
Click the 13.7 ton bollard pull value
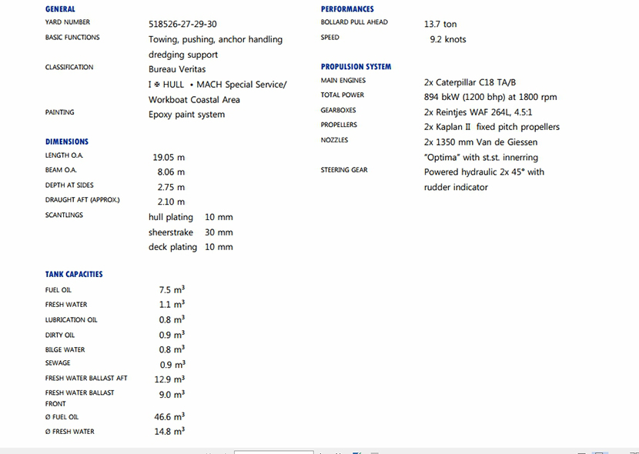pyautogui.click(x=440, y=25)
